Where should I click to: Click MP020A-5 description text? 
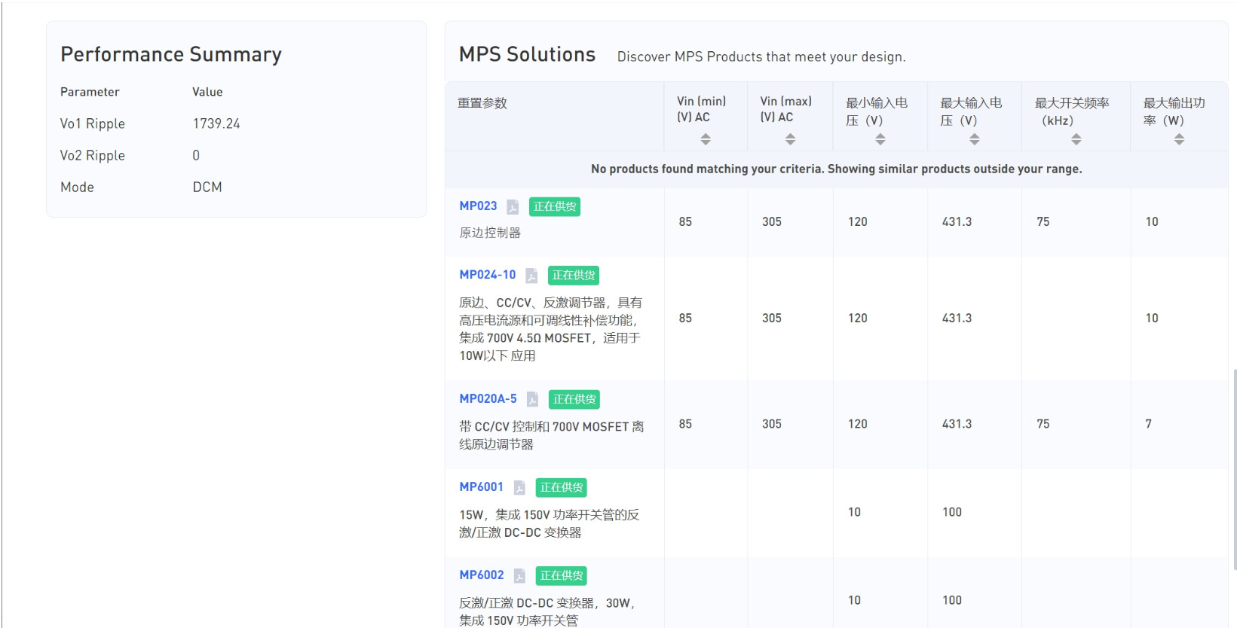tap(552, 435)
